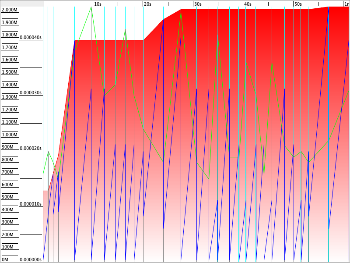The width and height of the screenshot is (350, 263).
Task: Click the gray box in top-left corner
Action: coord(21,3)
